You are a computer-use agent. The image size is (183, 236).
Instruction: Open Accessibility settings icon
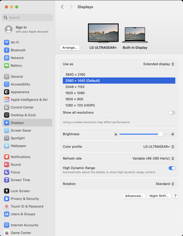click(7, 84)
